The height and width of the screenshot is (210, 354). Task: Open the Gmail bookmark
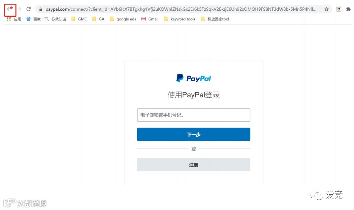click(x=150, y=19)
